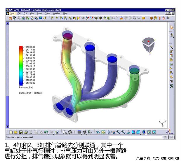Click the Window menu
The width and height of the screenshot is (181, 161).
coord(57,13)
